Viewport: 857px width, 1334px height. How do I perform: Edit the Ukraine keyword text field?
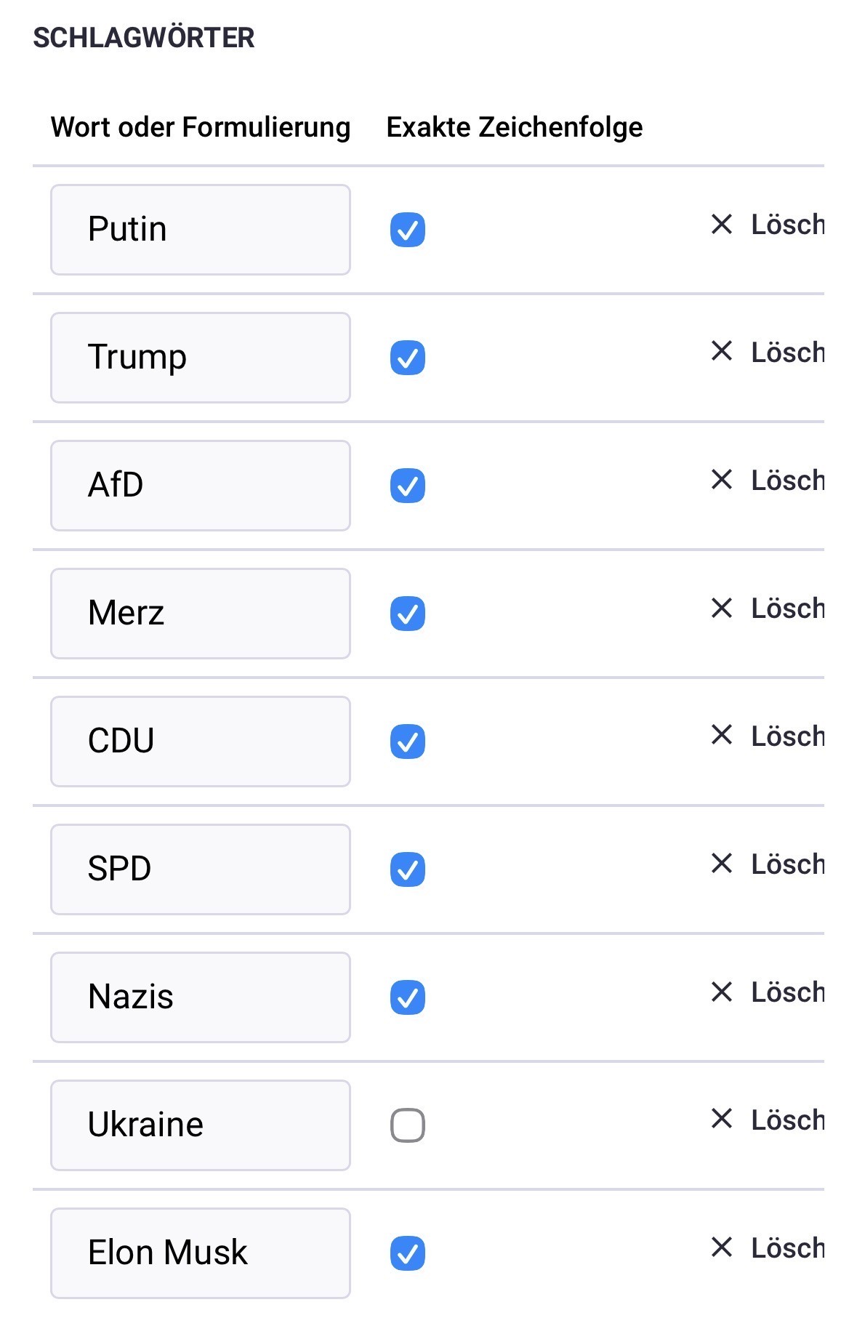(201, 1125)
